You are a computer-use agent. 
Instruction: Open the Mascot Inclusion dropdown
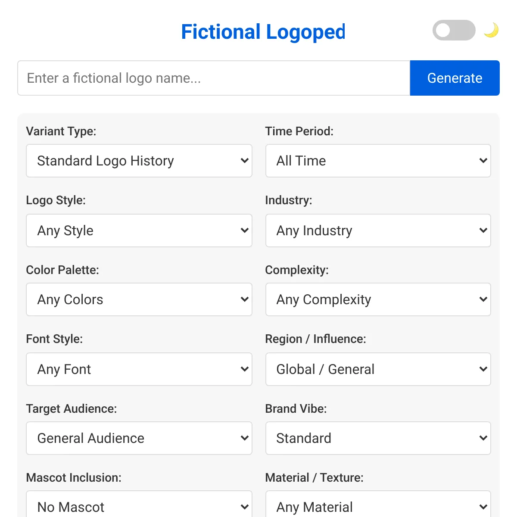pyautogui.click(x=139, y=504)
